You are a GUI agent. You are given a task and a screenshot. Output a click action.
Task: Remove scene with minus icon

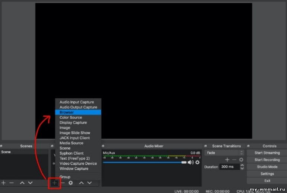(x=12, y=183)
